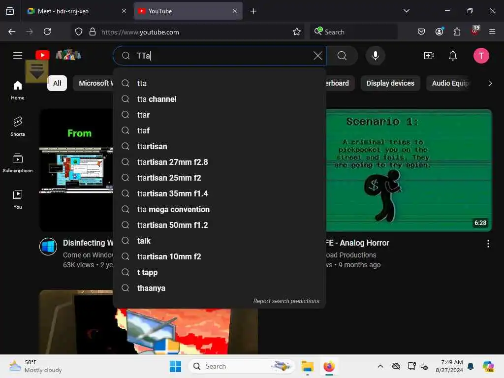The width and height of the screenshot is (504, 378).
Task: Select the Display devices chip
Action: (390, 83)
